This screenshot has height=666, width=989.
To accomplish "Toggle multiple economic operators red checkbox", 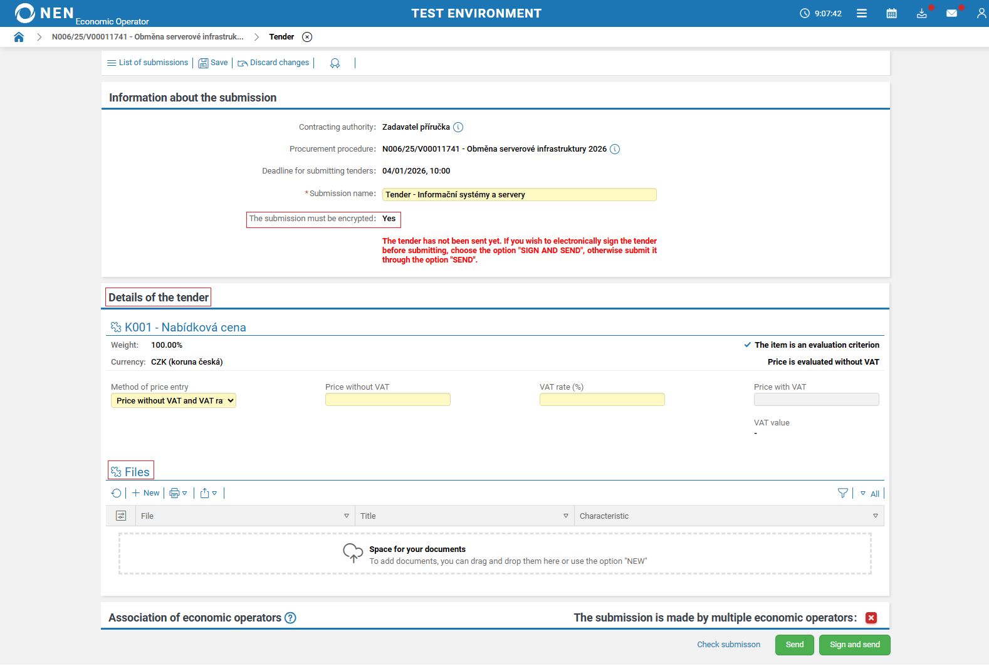I will (871, 618).
